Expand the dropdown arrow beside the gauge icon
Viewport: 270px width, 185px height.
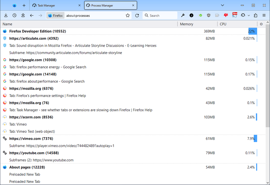point(249,16)
